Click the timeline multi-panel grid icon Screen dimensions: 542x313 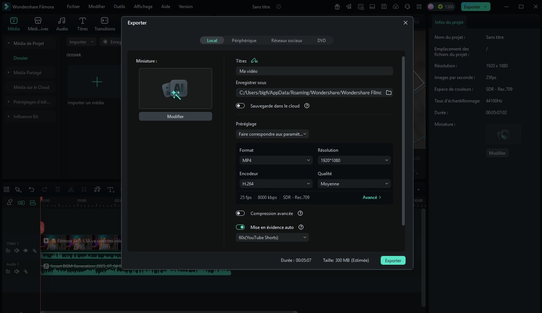point(7,189)
